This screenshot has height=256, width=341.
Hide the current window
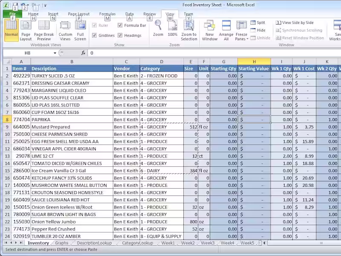coord(258,30)
